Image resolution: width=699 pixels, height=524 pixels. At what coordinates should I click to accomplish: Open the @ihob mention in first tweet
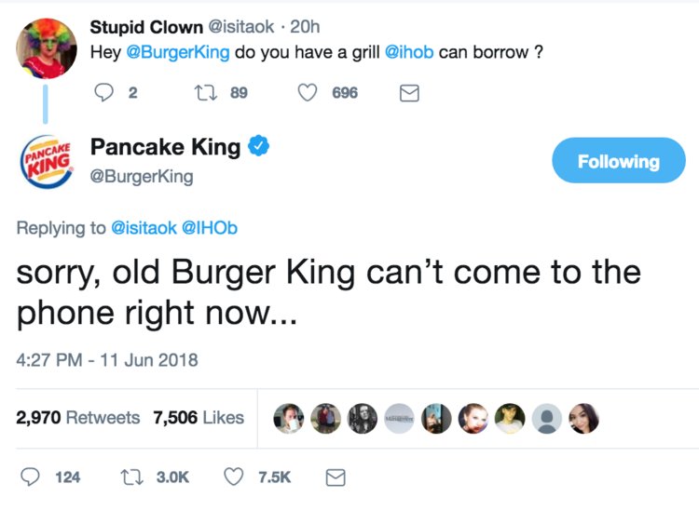[x=410, y=52]
